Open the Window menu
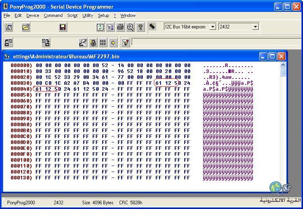Image resolution: width=303 pixels, height=209 pixels. [x=128, y=15]
